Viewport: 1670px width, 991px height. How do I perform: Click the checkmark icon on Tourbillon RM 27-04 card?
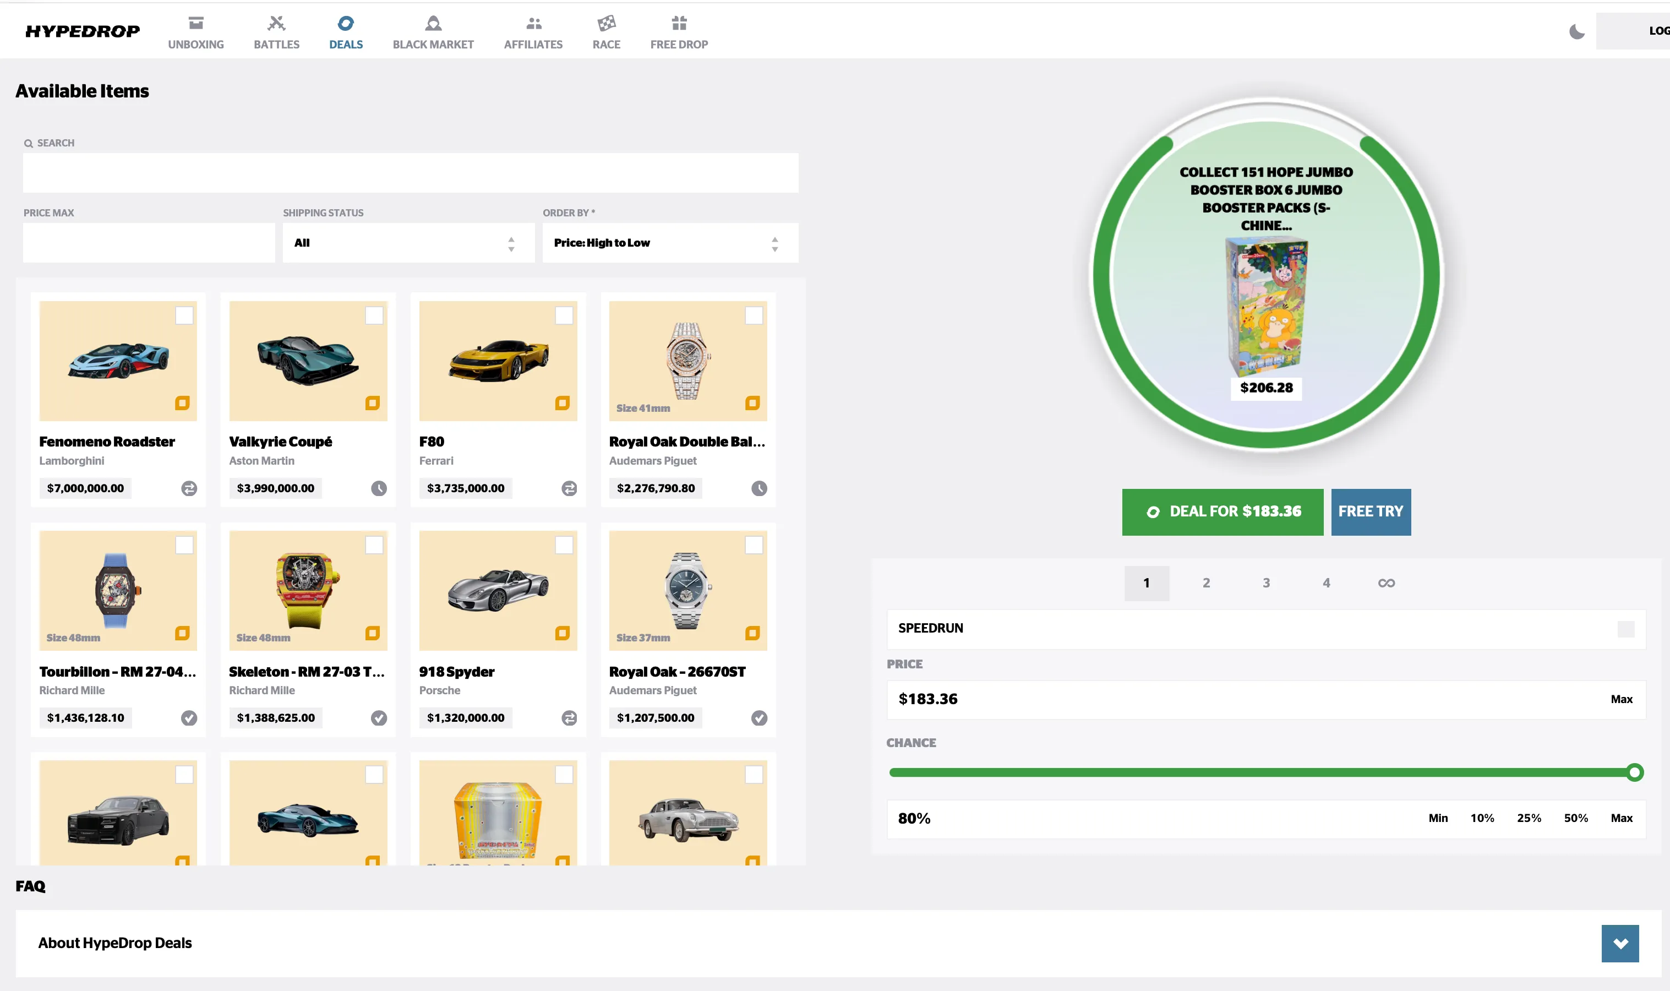click(x=189, y=718)
